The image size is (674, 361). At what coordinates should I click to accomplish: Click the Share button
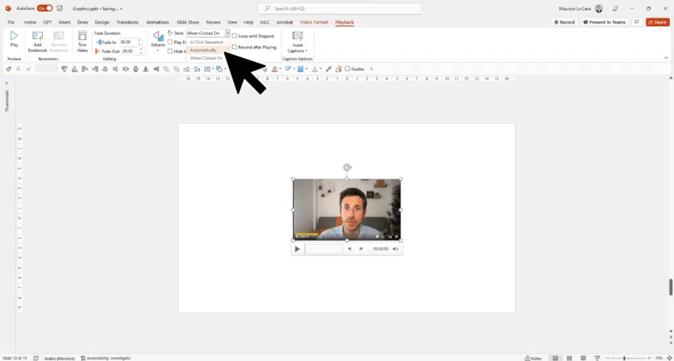(657, 22)
